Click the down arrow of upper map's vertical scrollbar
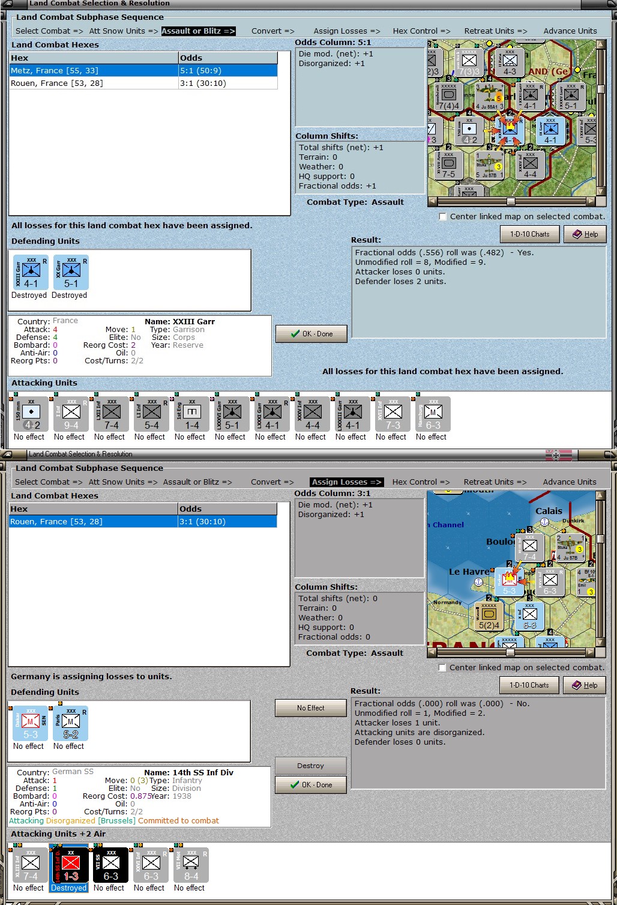 tap(601, 192)
